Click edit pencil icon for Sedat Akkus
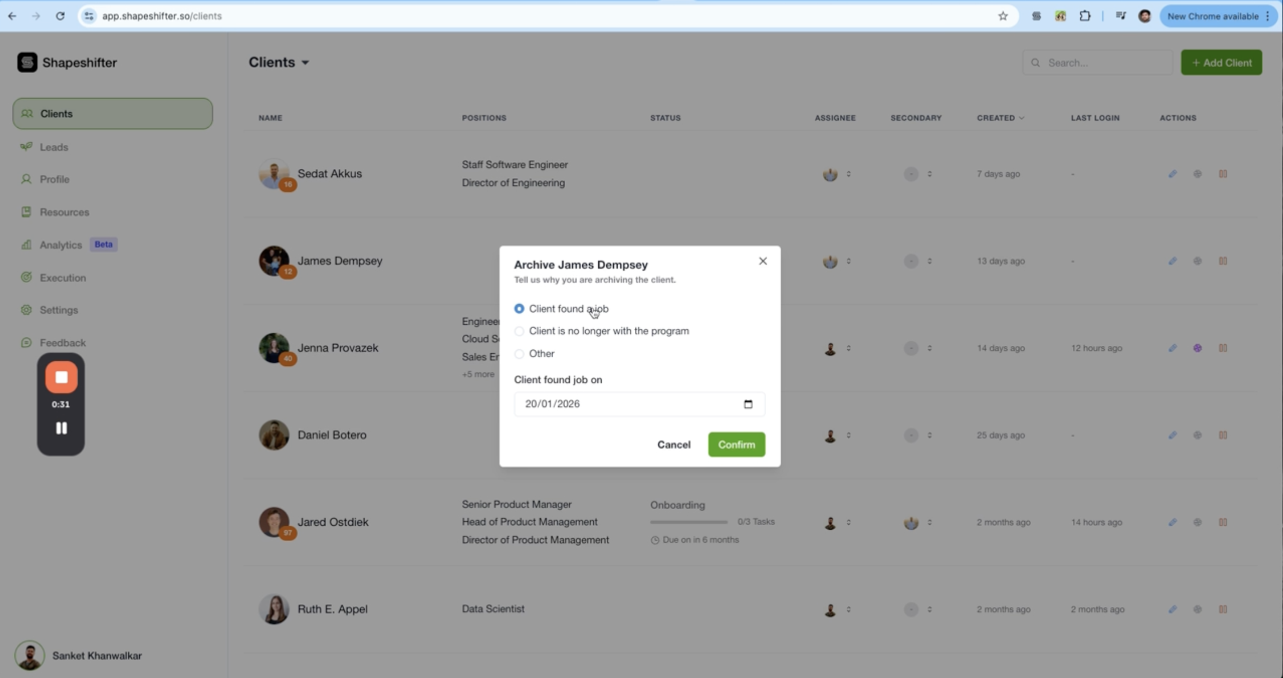 coord(1172,174)
